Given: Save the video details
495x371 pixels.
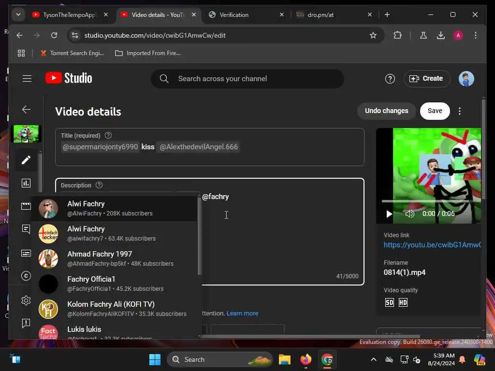Looking at the screenshot, I should click(435, 111).
